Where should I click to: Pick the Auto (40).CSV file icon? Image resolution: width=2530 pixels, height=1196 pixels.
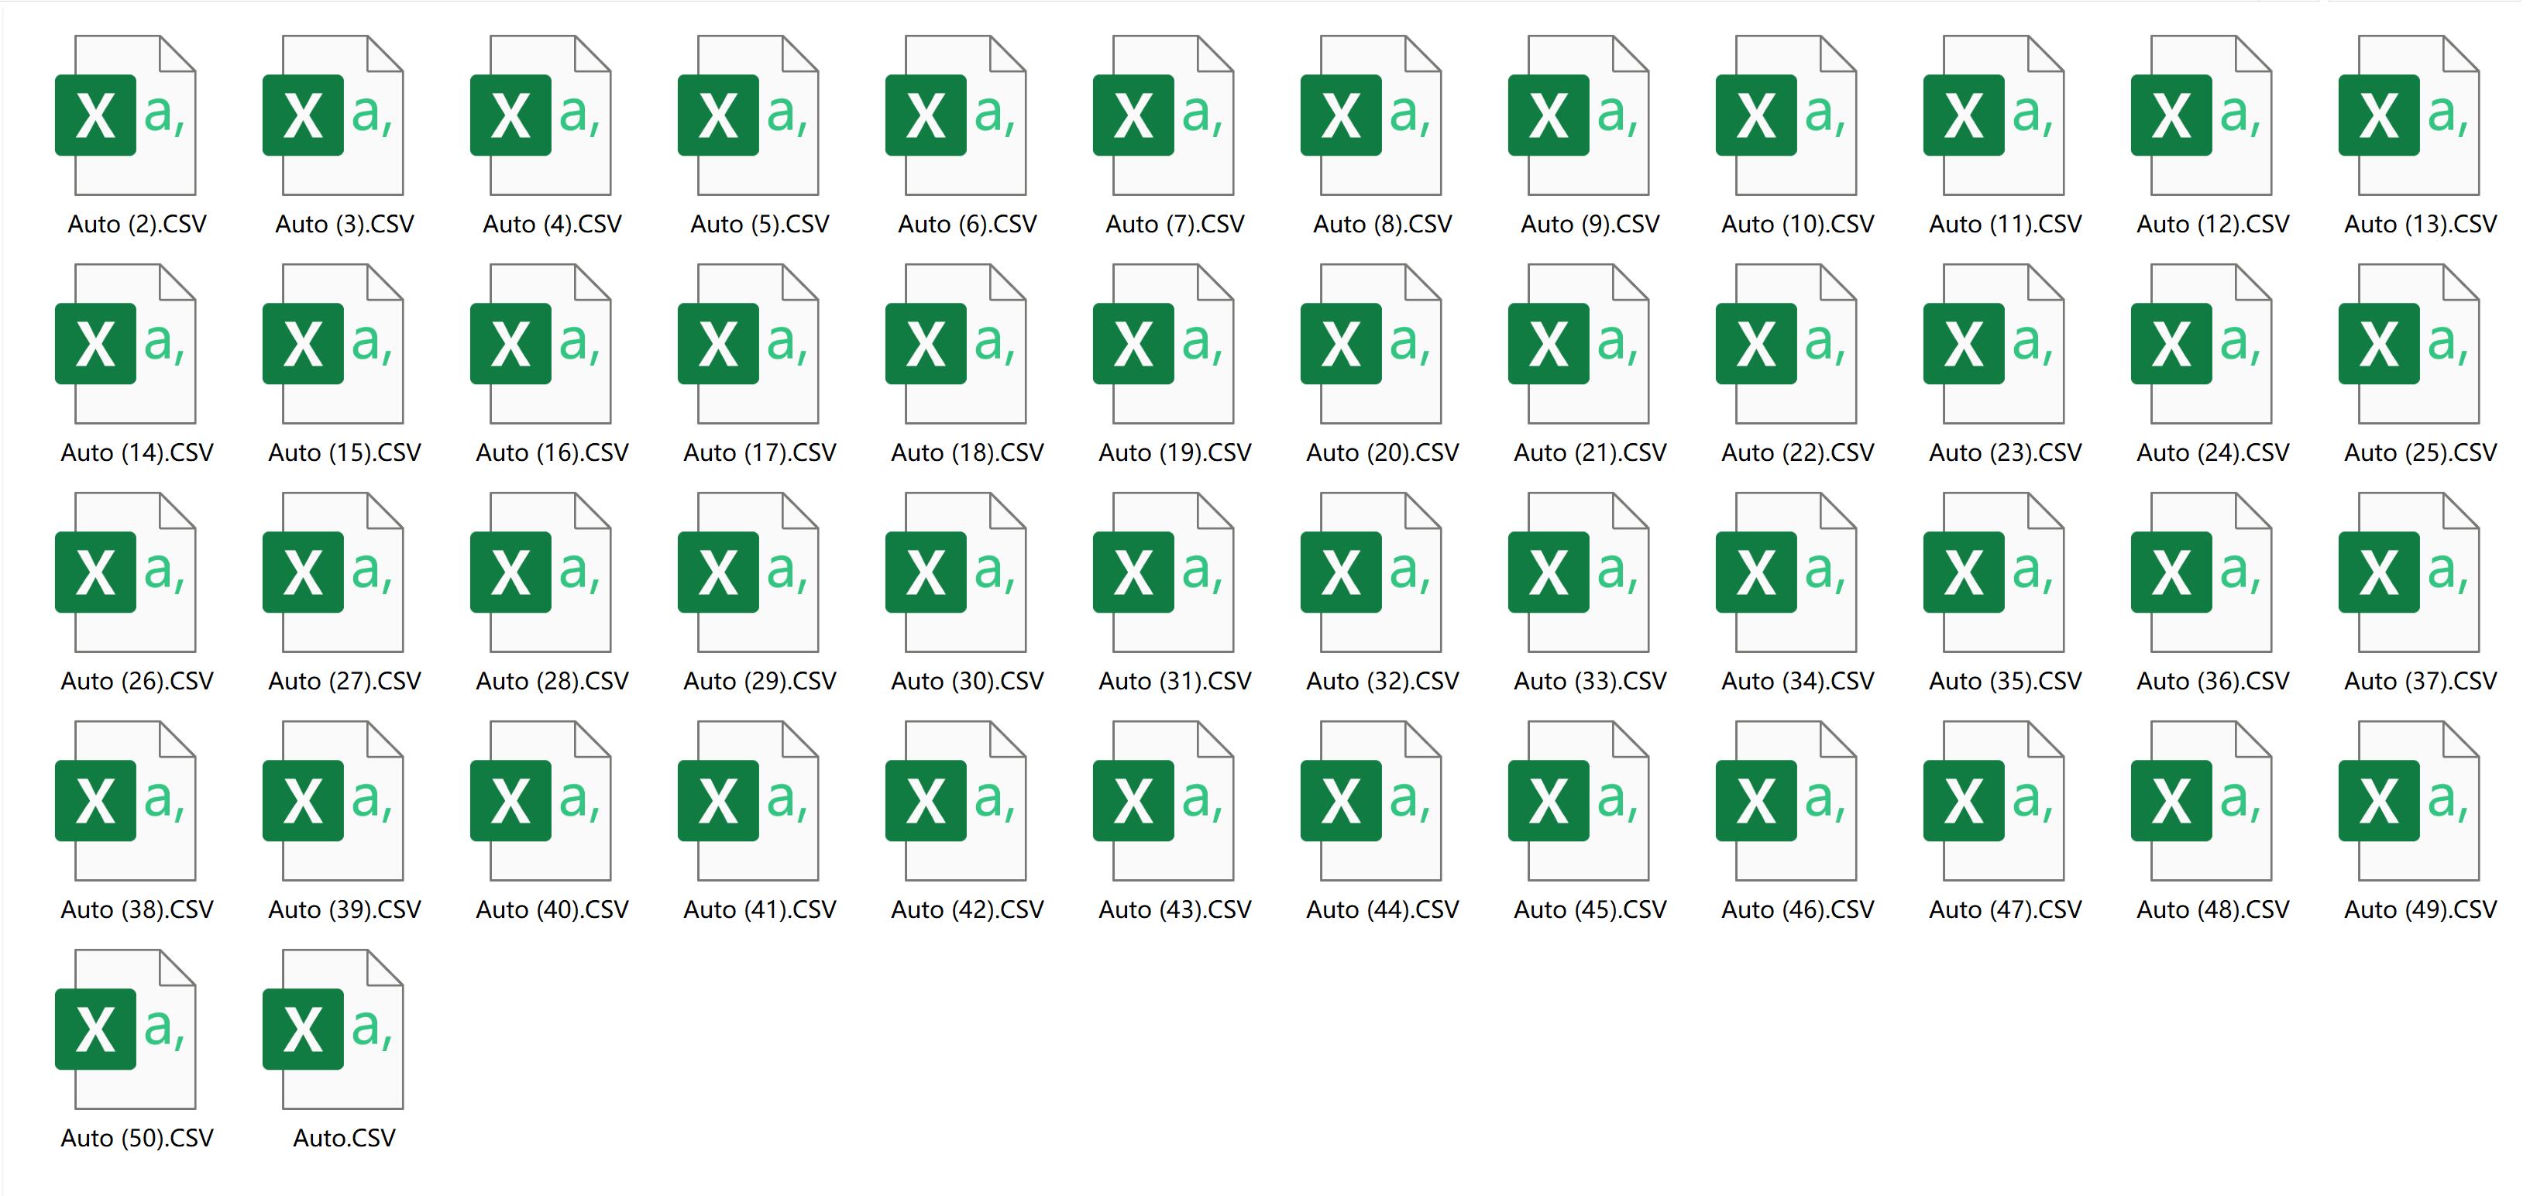coord(541,801)
